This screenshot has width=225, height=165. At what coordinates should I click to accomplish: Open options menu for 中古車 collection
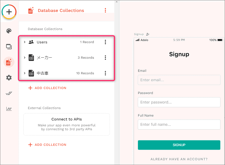click(105, 73)
